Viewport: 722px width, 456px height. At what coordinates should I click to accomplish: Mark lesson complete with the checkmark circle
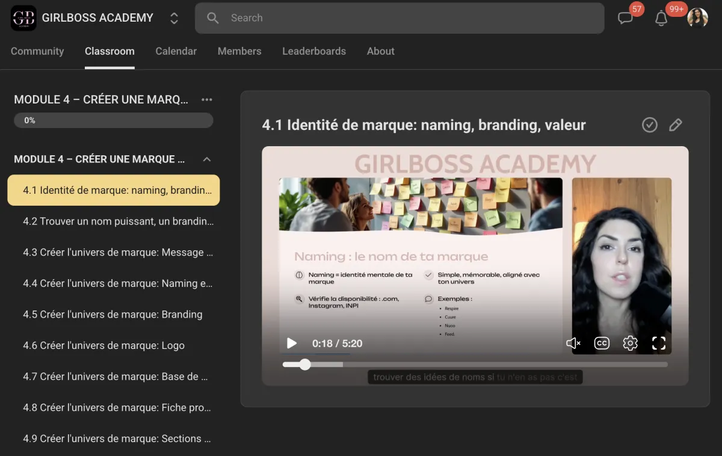tap(650, 125)
